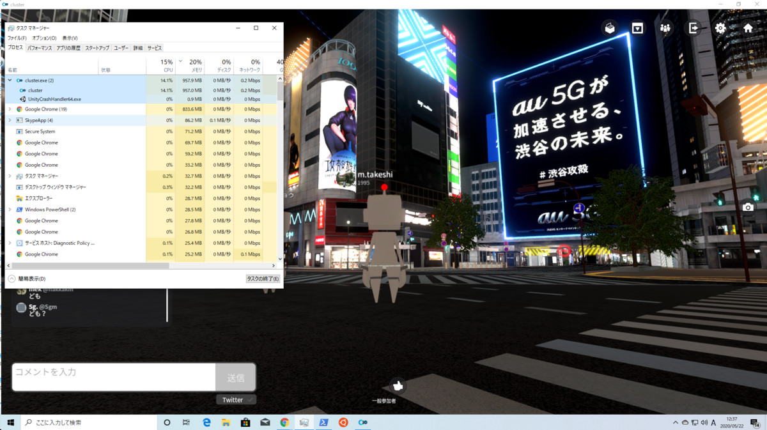Open the window dropdown icon in cluster

tap(637, 27)
